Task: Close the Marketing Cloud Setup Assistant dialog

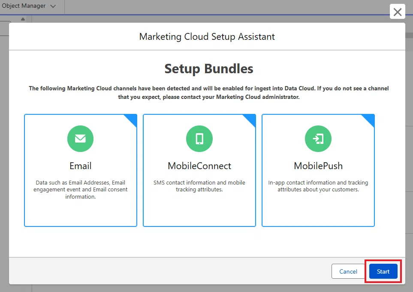Action: pos(397,12)
